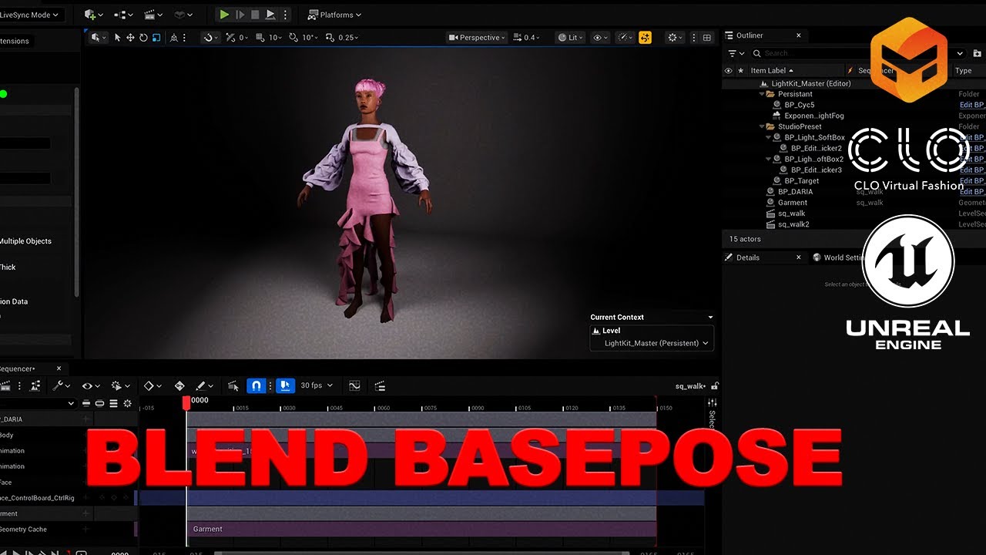Click the viewport layout grid icon
Screen dimensions: 986x555
706,37
